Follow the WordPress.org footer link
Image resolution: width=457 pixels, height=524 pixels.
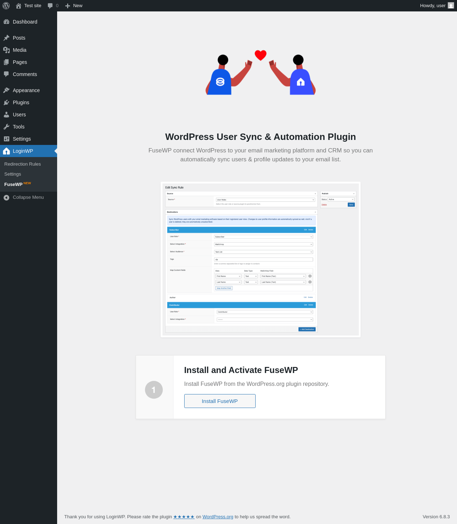click(x=218, y=517)
